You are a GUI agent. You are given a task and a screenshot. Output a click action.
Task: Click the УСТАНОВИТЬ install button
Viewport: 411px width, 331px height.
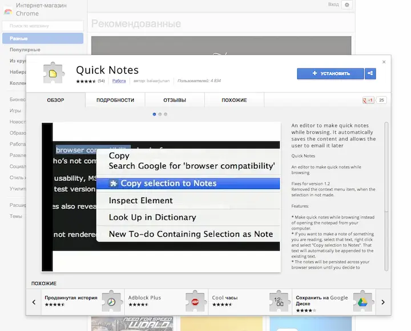pos(331,74)
